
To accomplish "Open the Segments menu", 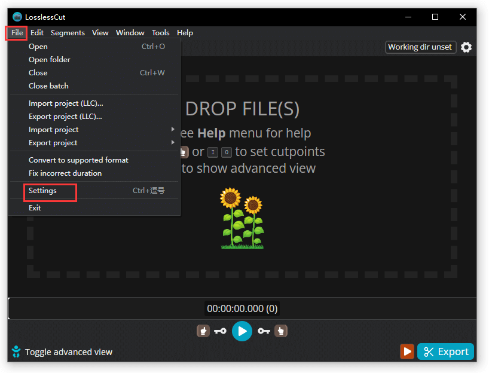I will coord(68,33).
